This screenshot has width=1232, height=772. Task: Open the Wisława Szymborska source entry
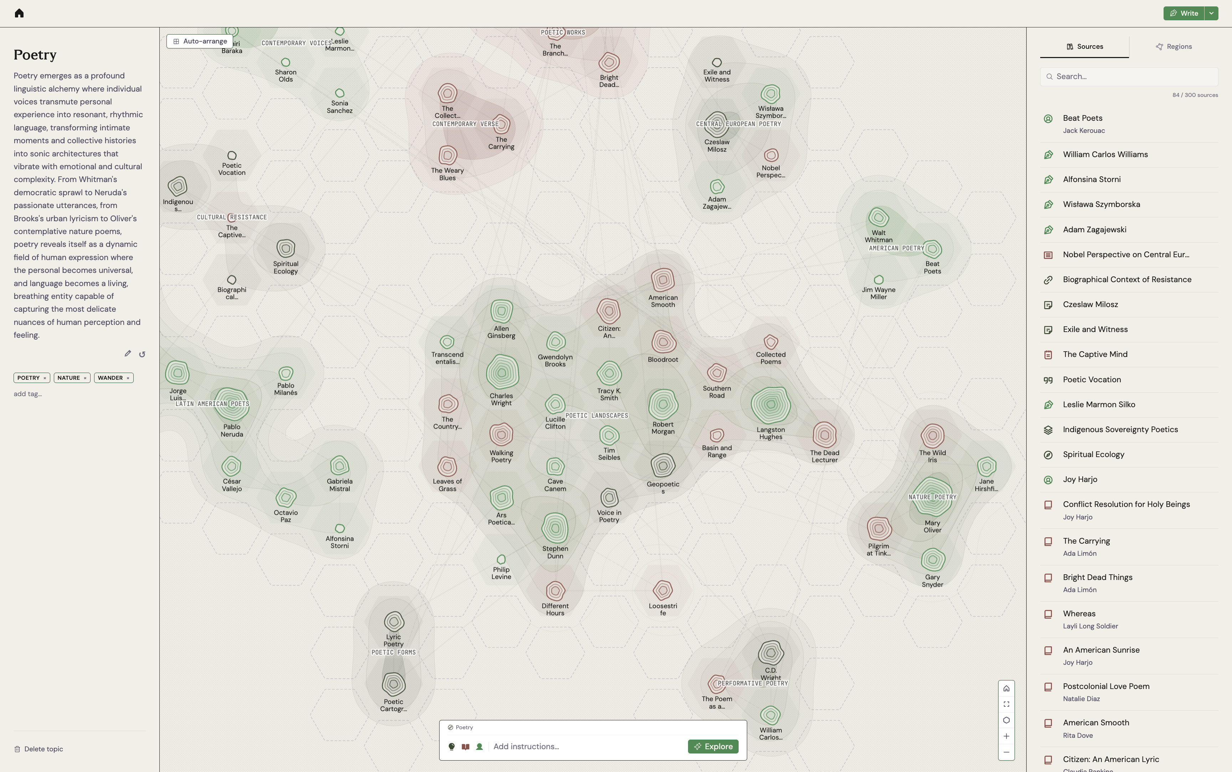point(1129,205)
